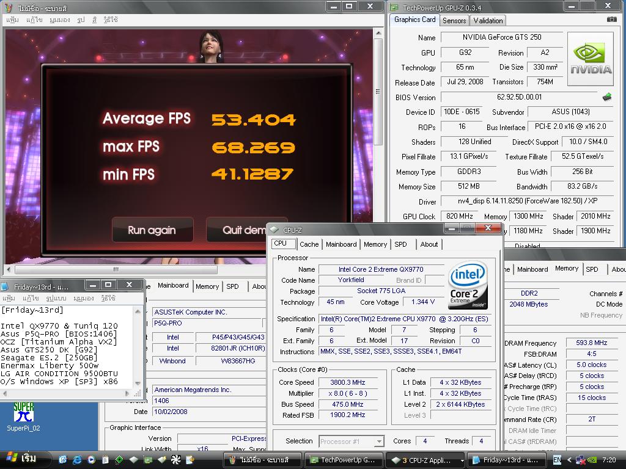Click the Notepad title bar icon
The width and height of the screenshot is (626, 469).
[5, 286]
